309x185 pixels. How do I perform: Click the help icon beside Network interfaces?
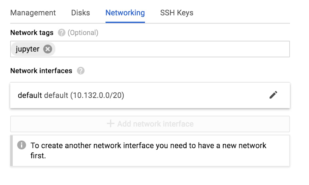click(81, 71)
